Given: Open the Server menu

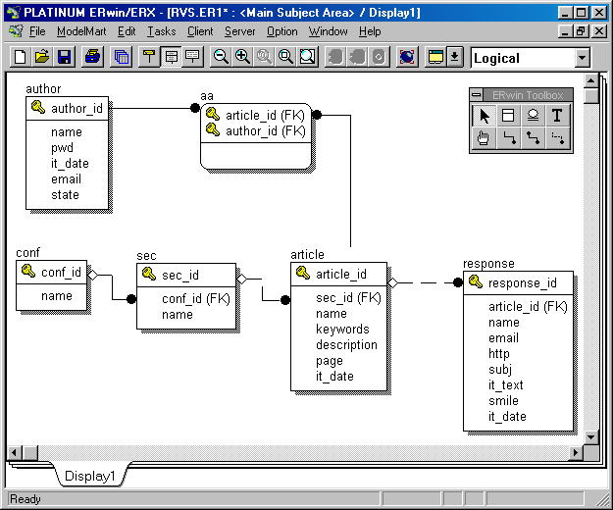Looking at the screenshot, I should (x=239, y=31).
